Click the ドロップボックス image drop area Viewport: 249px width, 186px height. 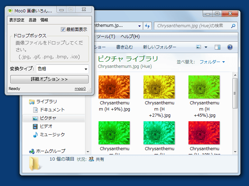pyautogui.click(x=49, y=50)
